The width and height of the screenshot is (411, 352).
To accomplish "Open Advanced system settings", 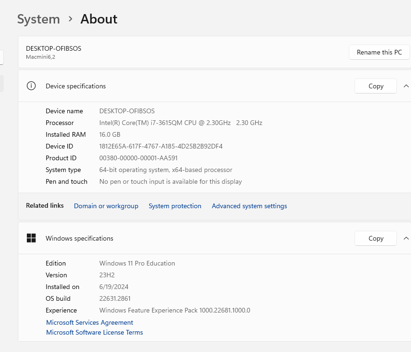I will (249, 206).
